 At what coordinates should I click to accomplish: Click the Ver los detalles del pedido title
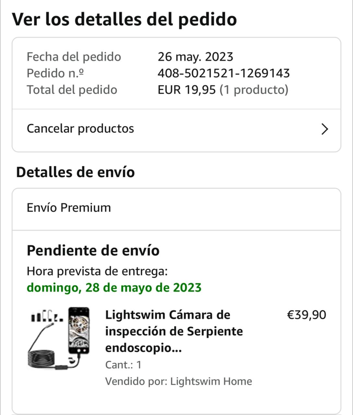pos(124,19)
